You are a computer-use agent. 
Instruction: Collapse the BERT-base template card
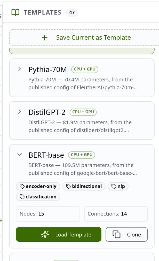pyautogui.click(x=19, y=155)
